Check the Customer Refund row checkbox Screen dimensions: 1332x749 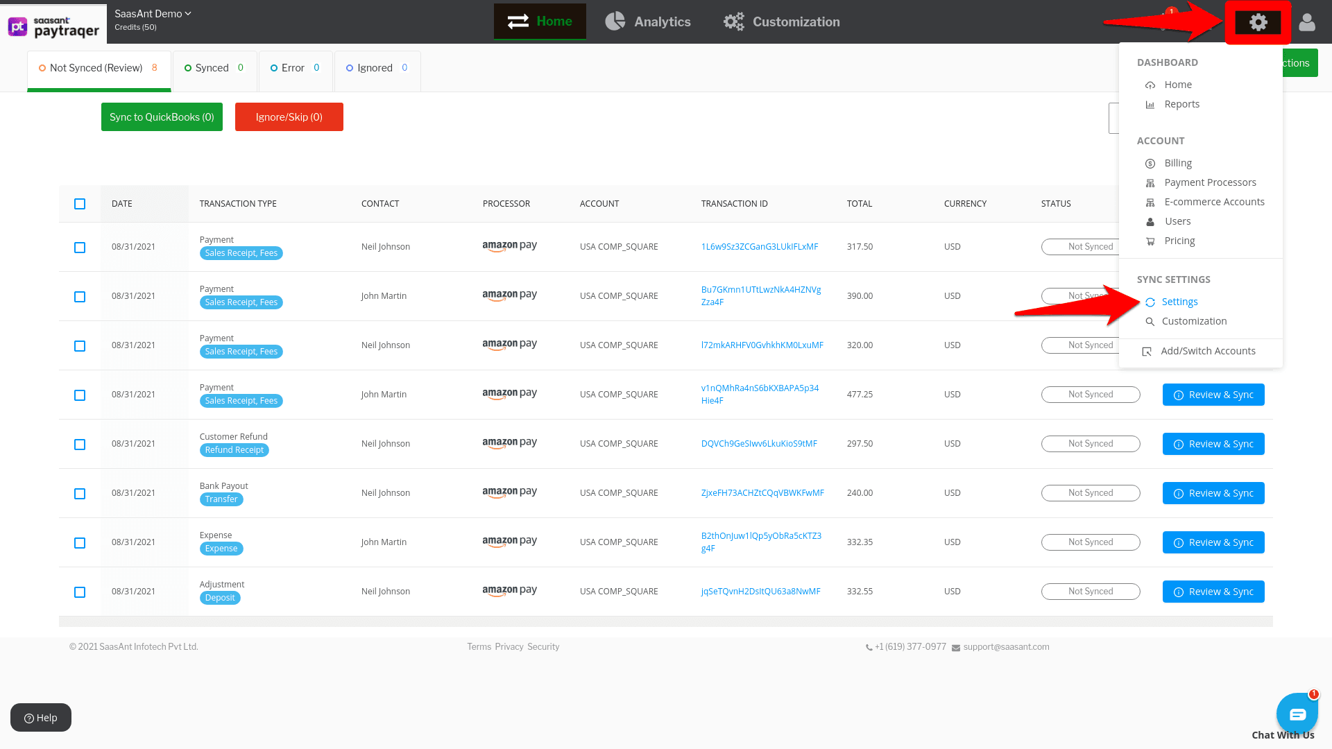click(x=80, y=445)
